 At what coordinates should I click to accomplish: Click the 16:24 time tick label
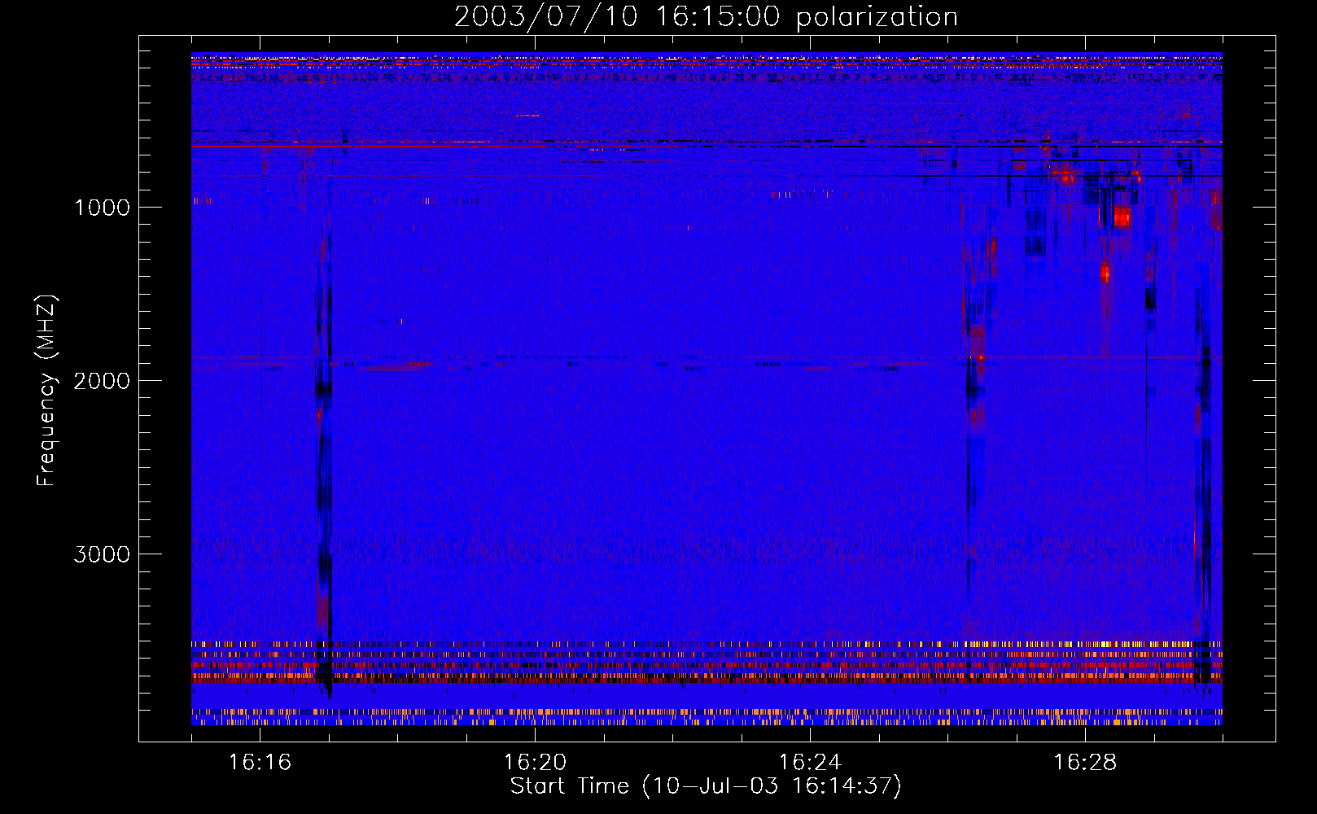click(x=810, y=762)
